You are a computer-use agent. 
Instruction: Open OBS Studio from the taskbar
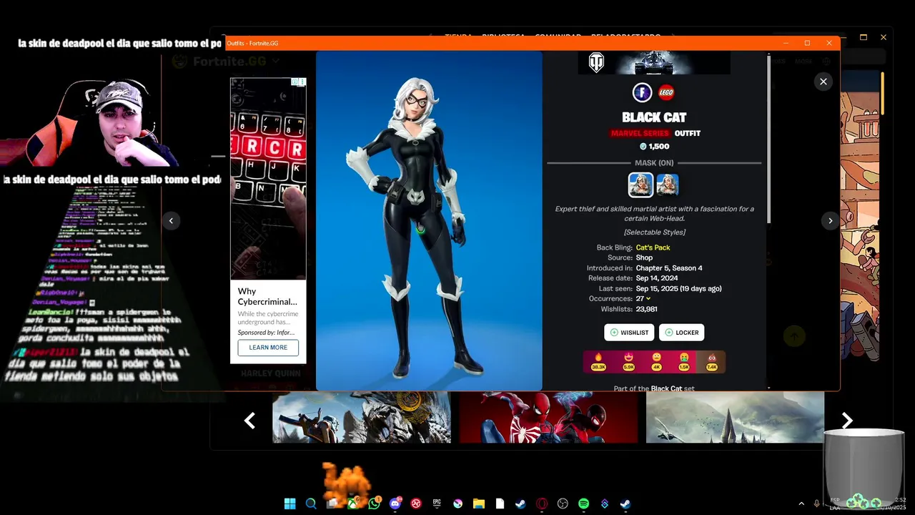coord(563,504)
